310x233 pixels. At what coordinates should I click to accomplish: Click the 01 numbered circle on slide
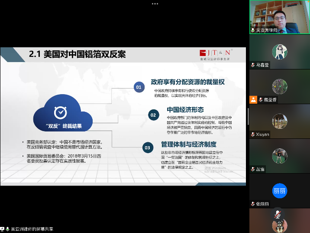[x=139, y=87]
